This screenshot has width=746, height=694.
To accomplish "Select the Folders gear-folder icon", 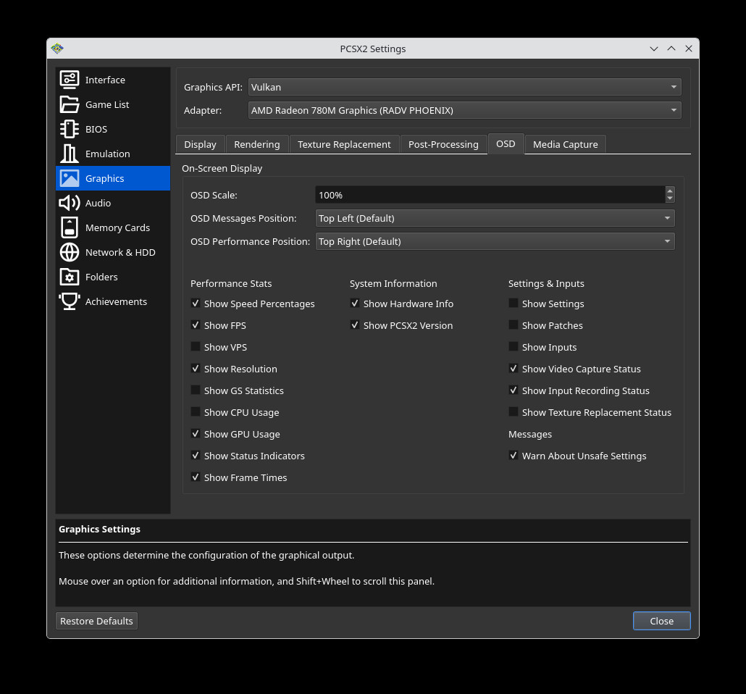I will coord(70,277).
